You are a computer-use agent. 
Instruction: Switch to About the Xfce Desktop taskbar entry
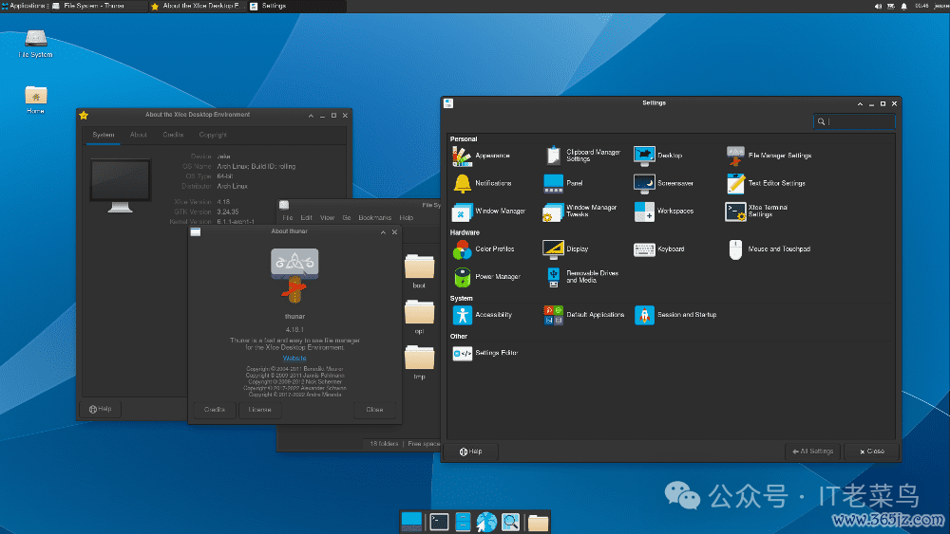(197, 6)
